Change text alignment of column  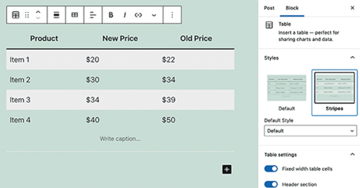[x=93, y=15]
